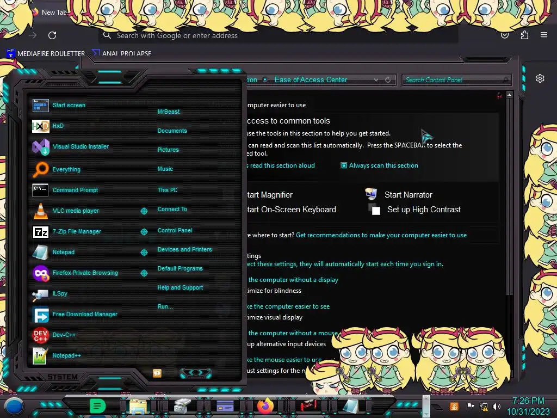Click the Start orb on taskbar
Viewport: 557px width, 418px height.
pyautogui.click(x=14, y=407)
